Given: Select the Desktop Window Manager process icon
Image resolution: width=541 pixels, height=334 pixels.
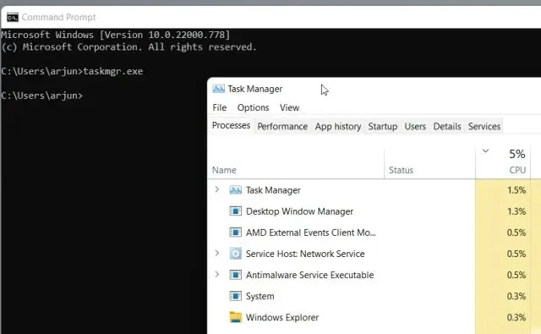Looking at the screenshot, I should pyautogui.click(x=235, y=211).
